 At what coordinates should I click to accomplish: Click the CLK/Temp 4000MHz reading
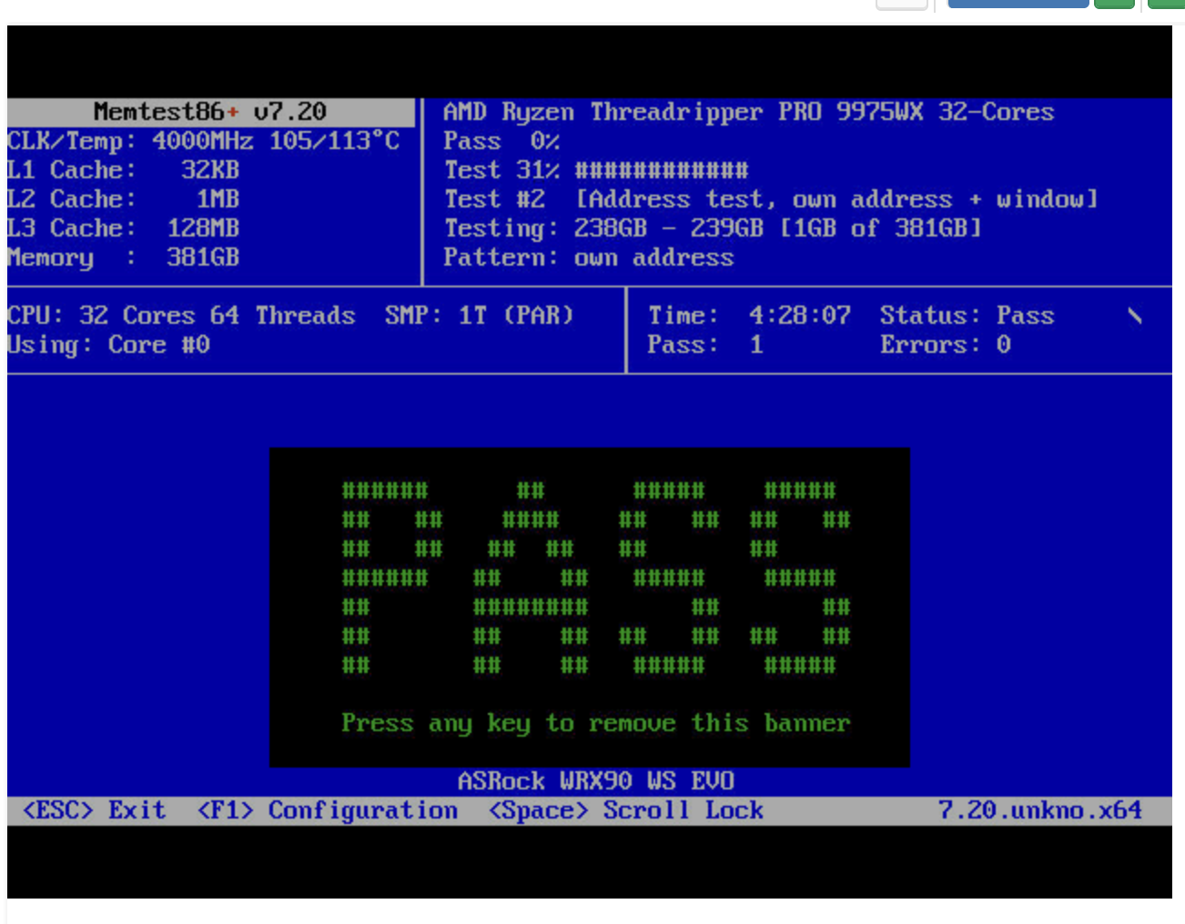point(202,141)
